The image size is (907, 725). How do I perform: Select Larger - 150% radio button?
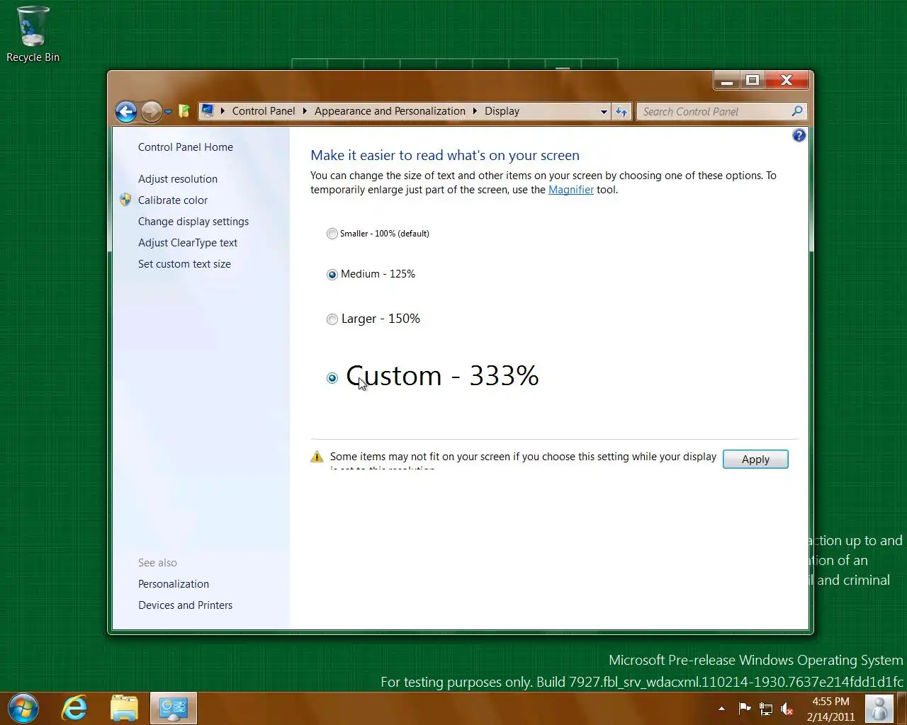pyautogui.click(x=332, y=319)
